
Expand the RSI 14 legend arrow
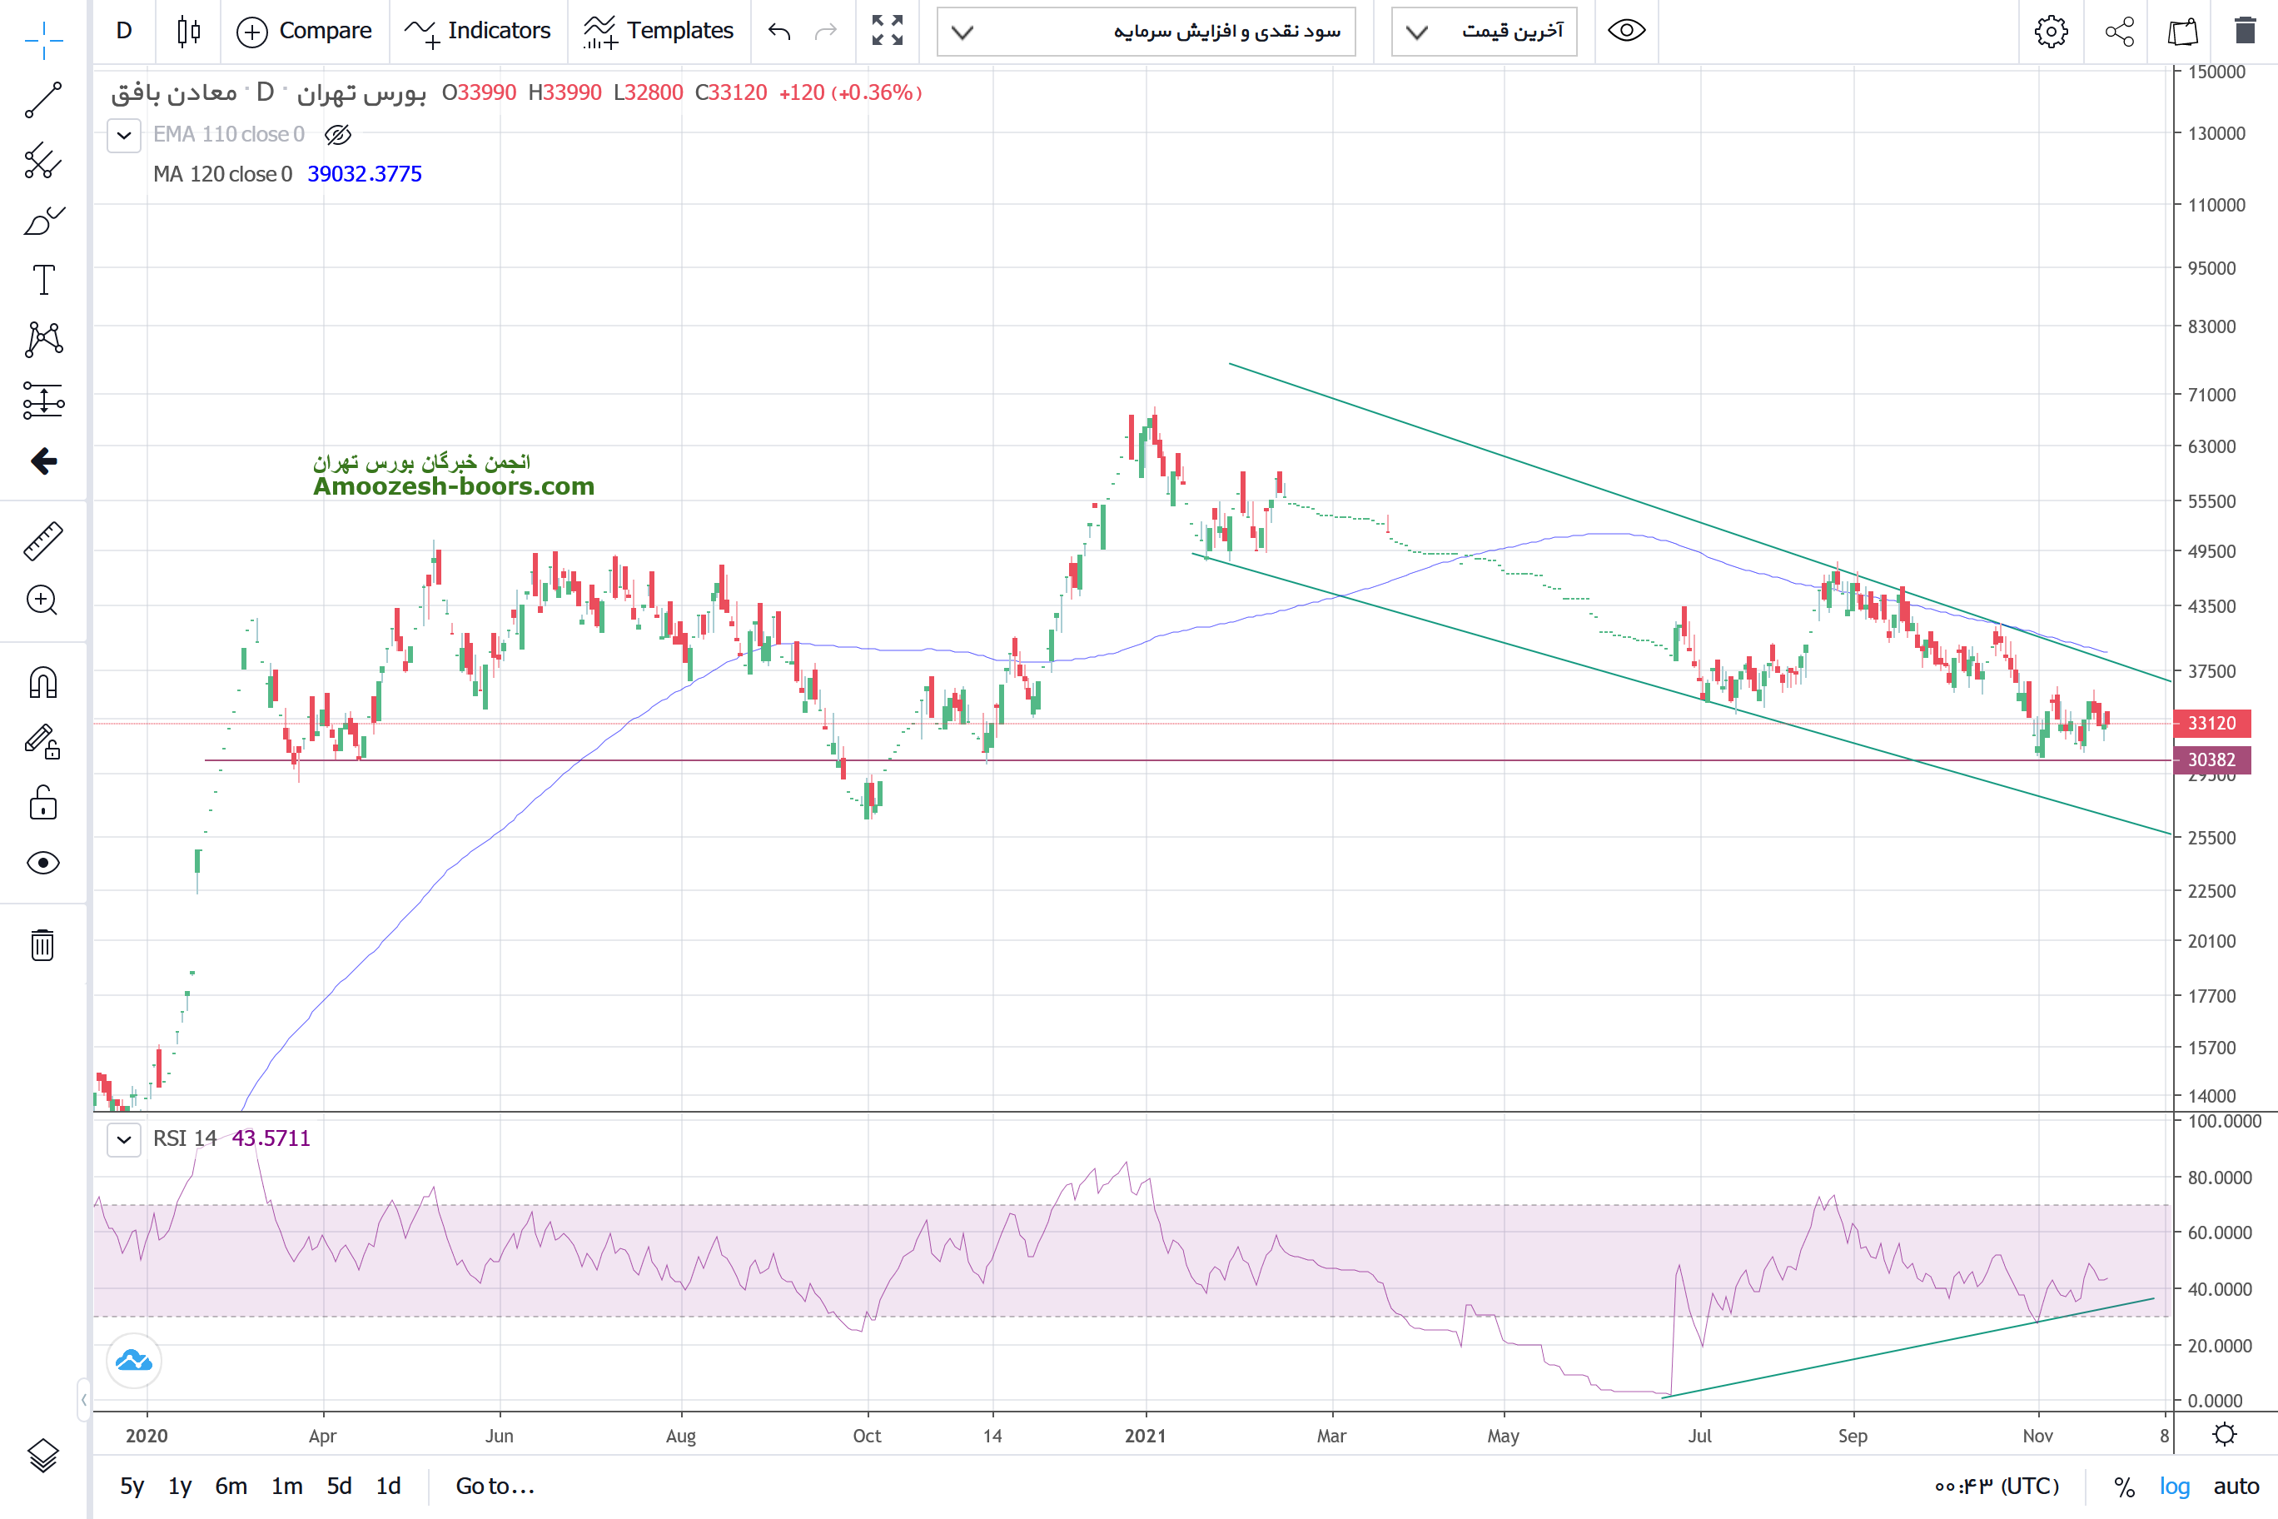point(124,1139)
